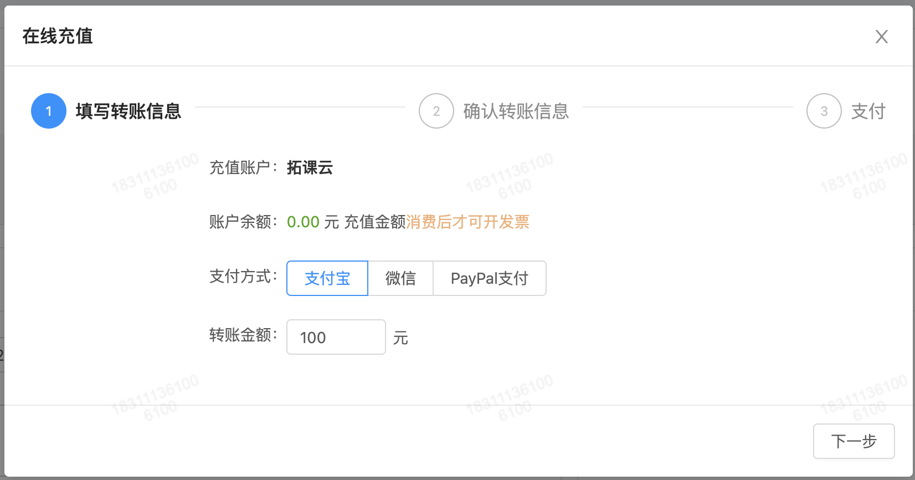Viewport: 915px width, 480px height.
Task: Select the 确认转账信息 step label
Action: [x=516, y=111]
